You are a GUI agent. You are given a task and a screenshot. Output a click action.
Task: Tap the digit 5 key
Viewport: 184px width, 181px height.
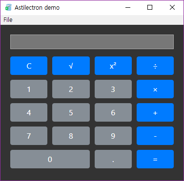(x=71, y=112)
